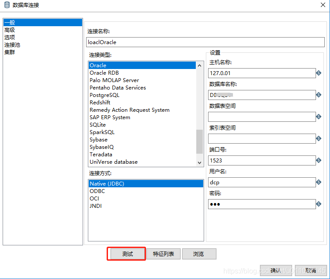Select Pentaho Data Services in the list

point(142,87)
